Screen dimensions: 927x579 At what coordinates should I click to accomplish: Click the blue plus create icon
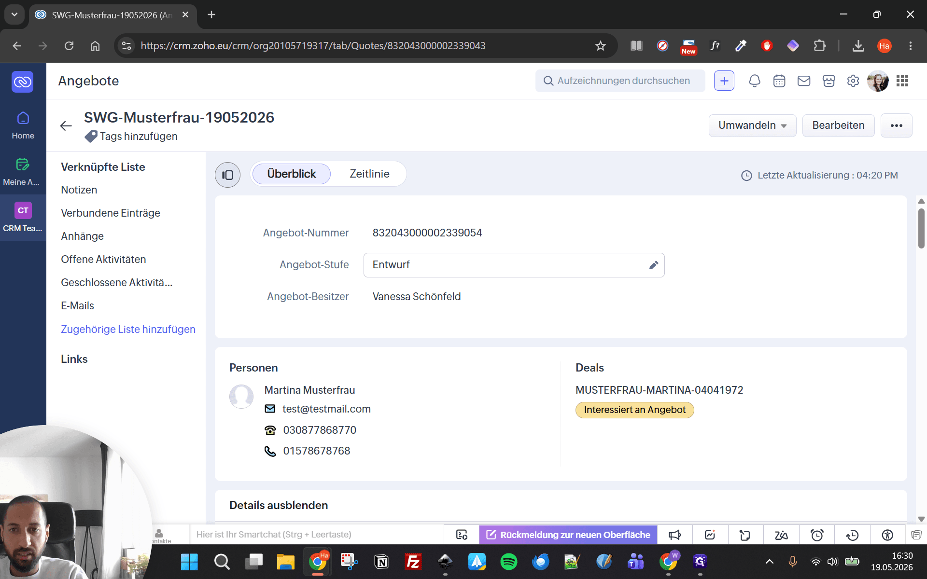click(724, 81)
